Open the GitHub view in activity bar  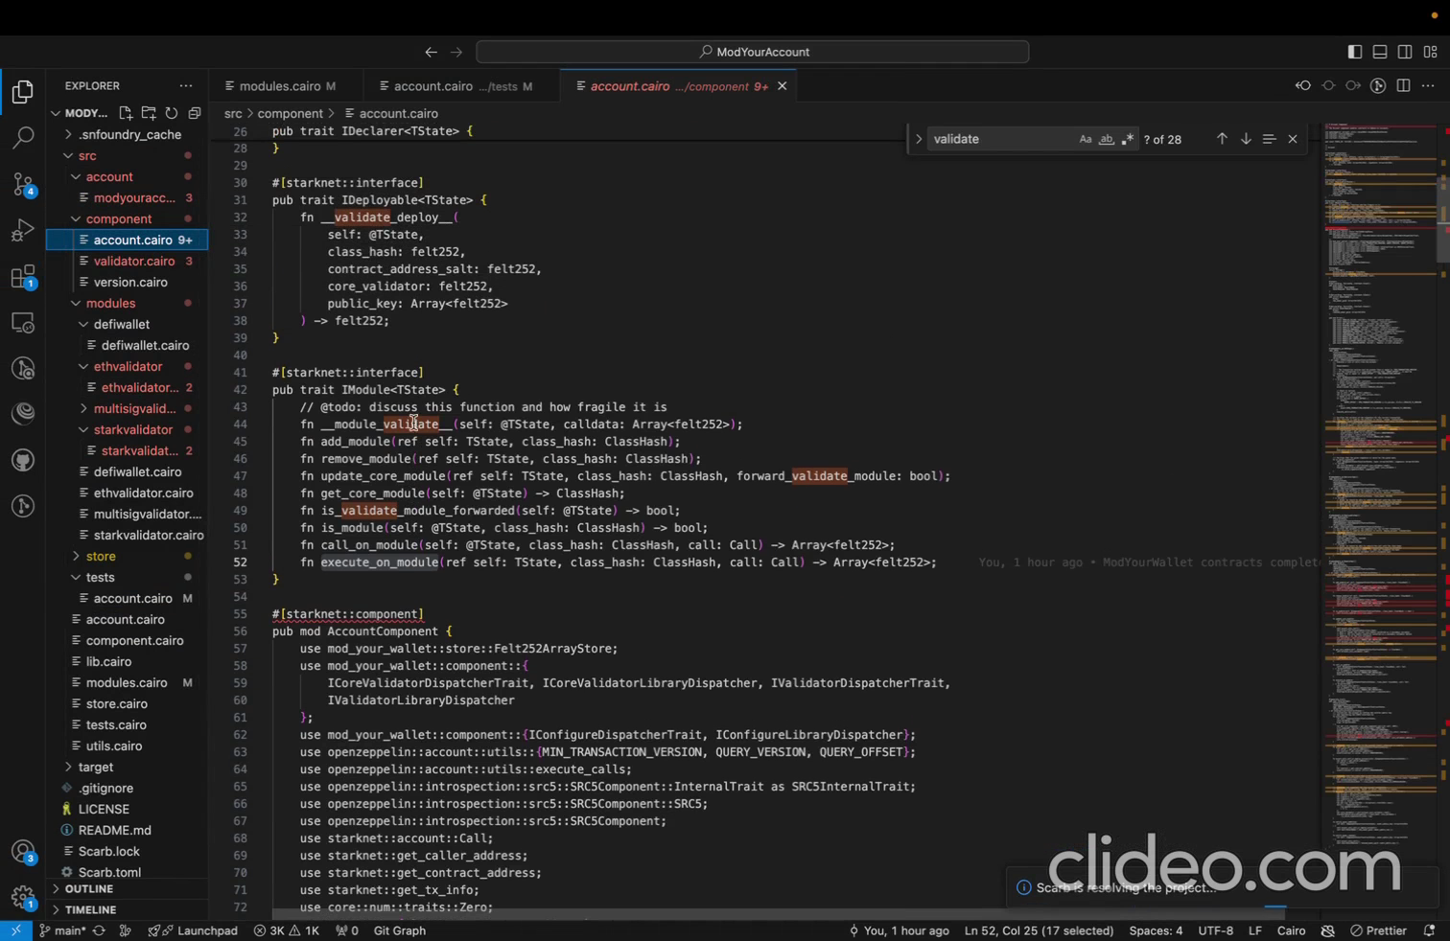pos(23,460)
